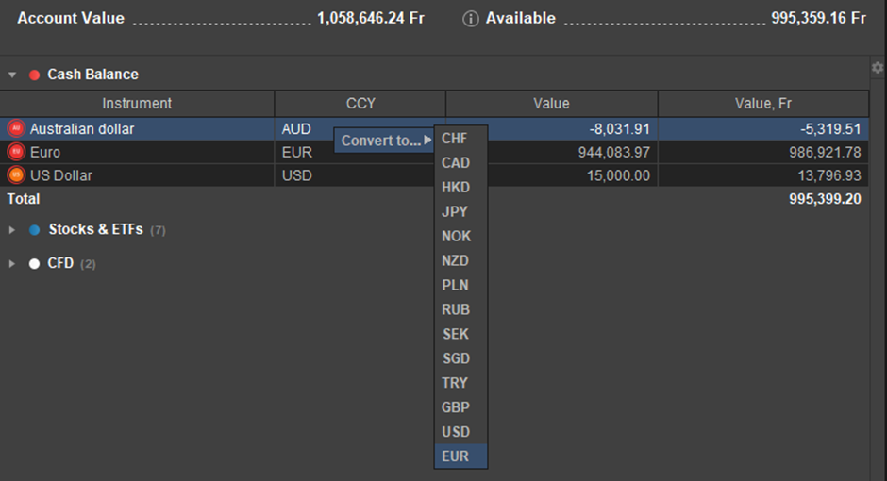Click the Available info icon

tap(471, 19)
